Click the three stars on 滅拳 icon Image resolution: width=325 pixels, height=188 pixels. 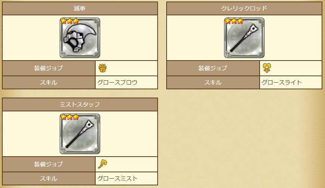click(x=69, y=21)
